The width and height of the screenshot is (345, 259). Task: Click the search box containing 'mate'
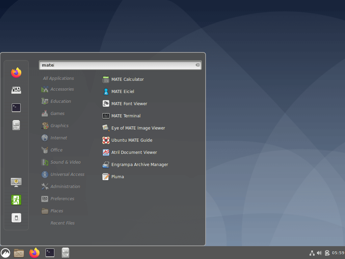[118, 65]
